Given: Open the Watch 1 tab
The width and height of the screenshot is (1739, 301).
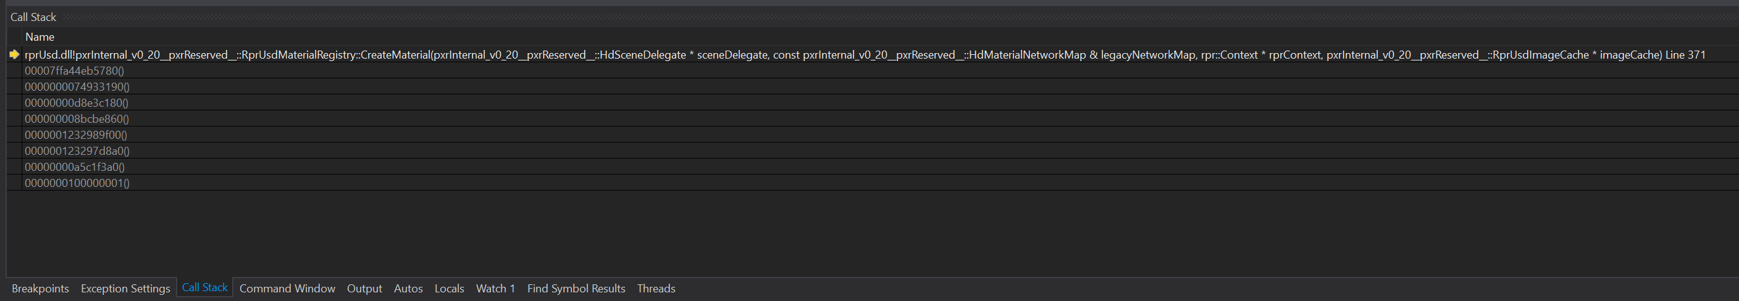Looking at the screenshot, I should click(x=495, y=289).
